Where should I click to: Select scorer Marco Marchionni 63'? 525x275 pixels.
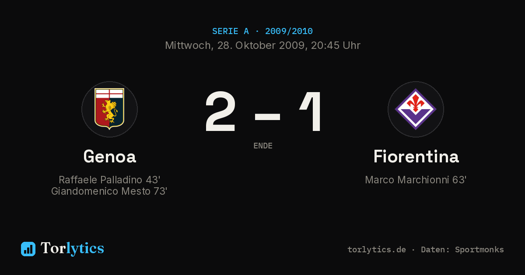tap(416, 180)
